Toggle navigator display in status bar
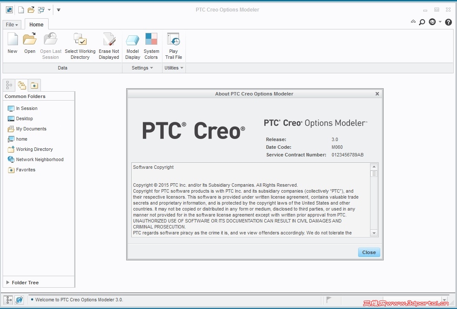 9,300
